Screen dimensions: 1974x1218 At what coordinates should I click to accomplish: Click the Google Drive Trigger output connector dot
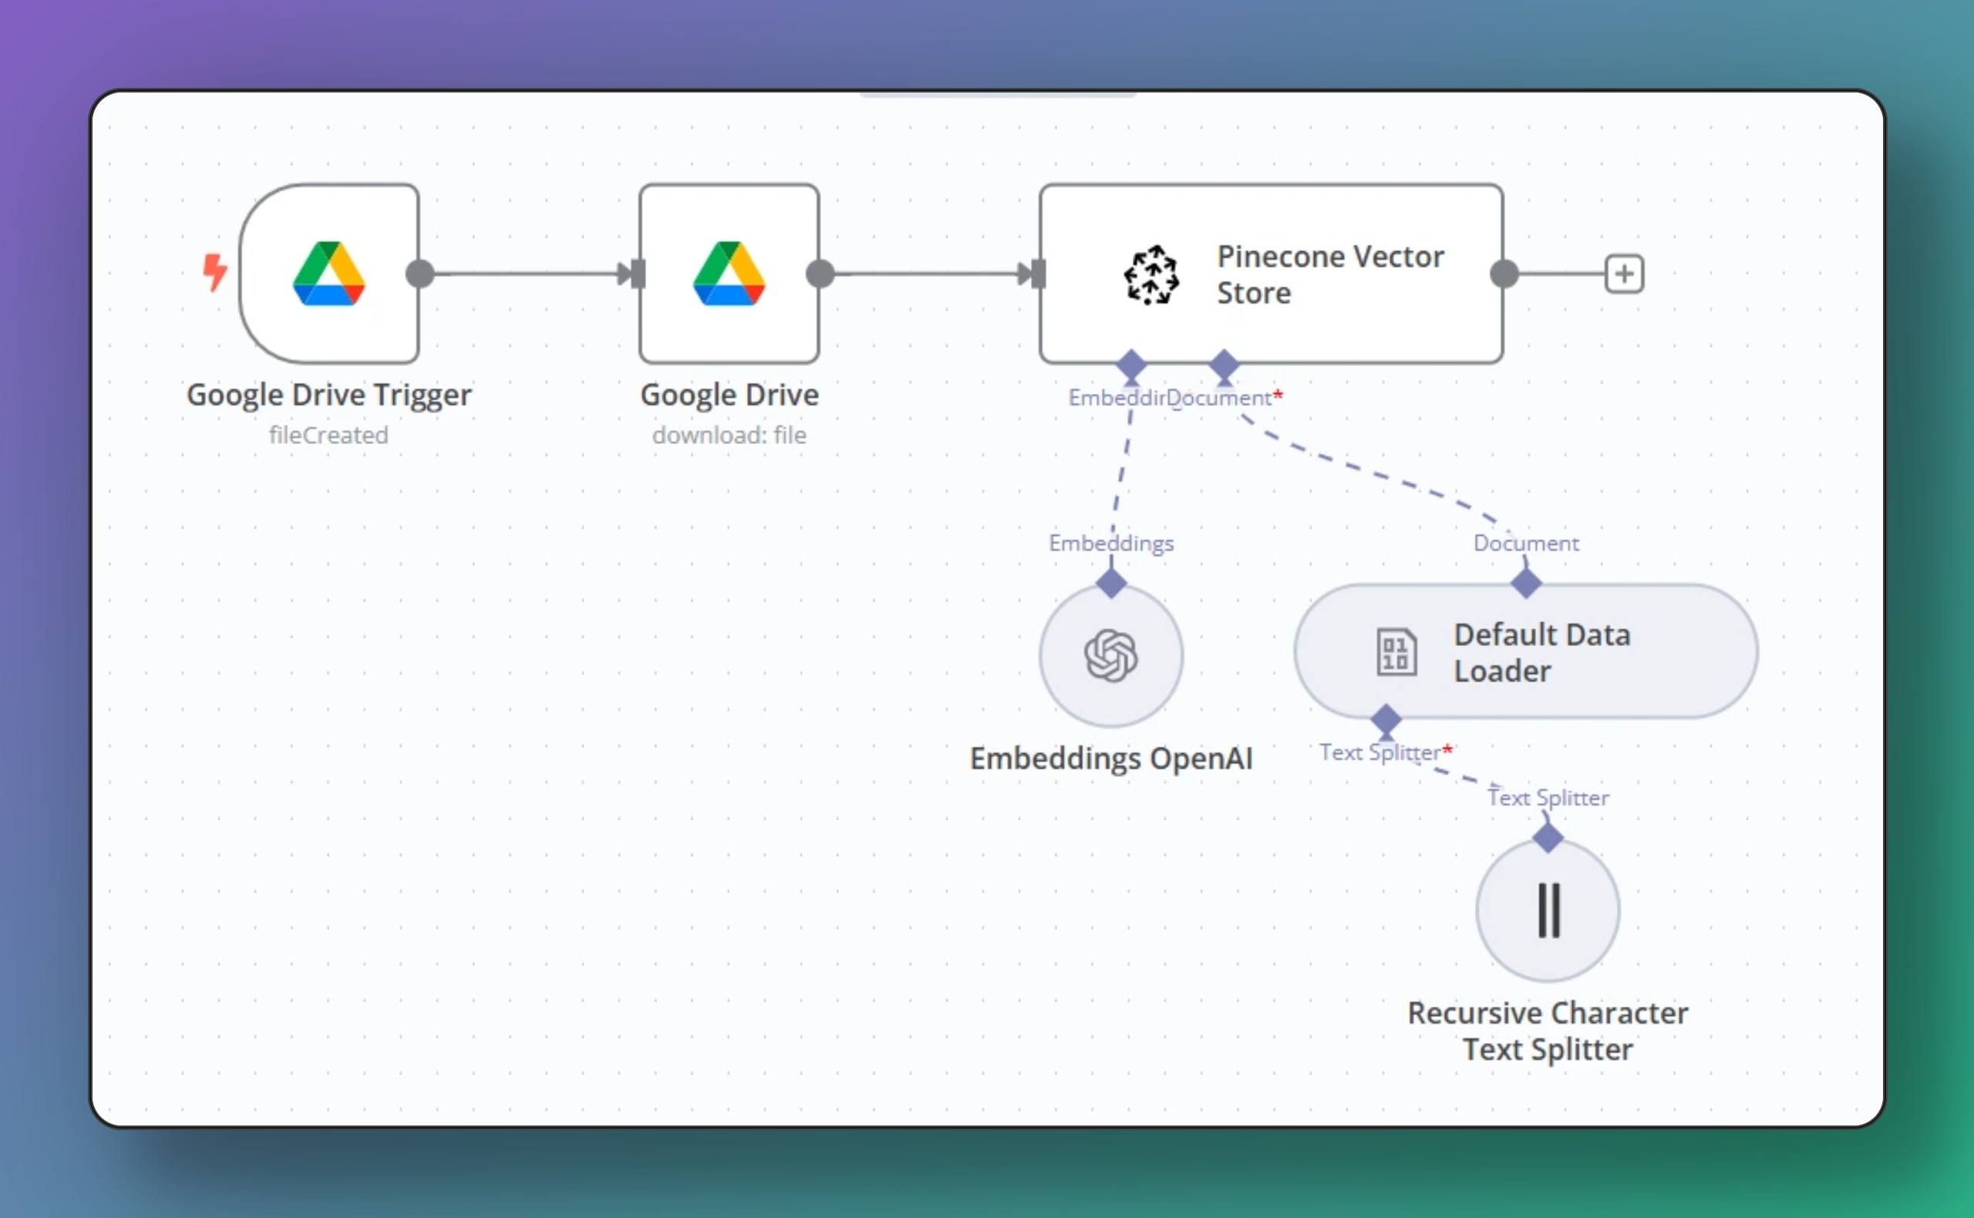[x=419, y=274]
